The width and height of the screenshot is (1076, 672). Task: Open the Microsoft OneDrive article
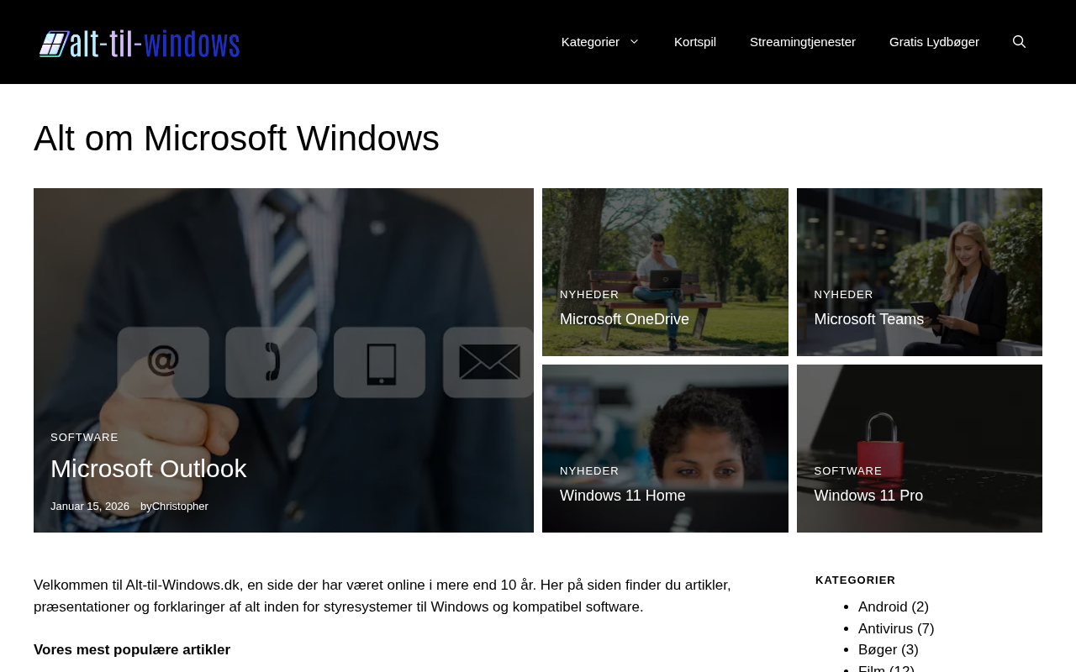tap(625, 319)
